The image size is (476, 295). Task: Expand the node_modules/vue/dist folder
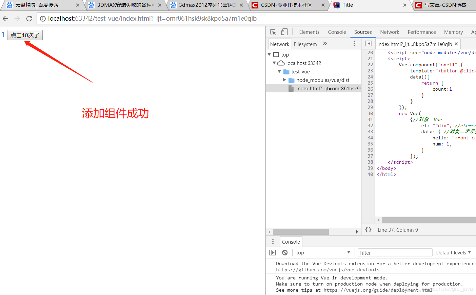pos(284,80)
